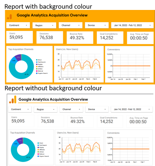Click the Conversions chart title in the orange report
Image resolution: width=155 pixels, height=166 pixels.
(x=114, y=49)
